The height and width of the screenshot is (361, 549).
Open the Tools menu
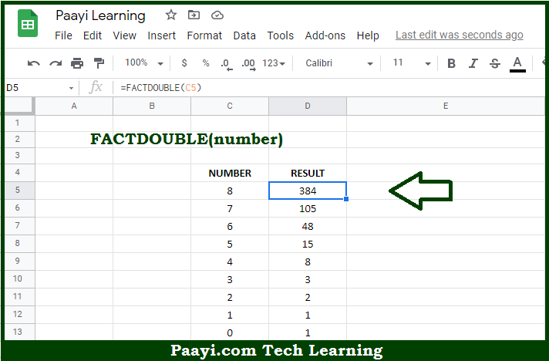(x=280, y=35)
